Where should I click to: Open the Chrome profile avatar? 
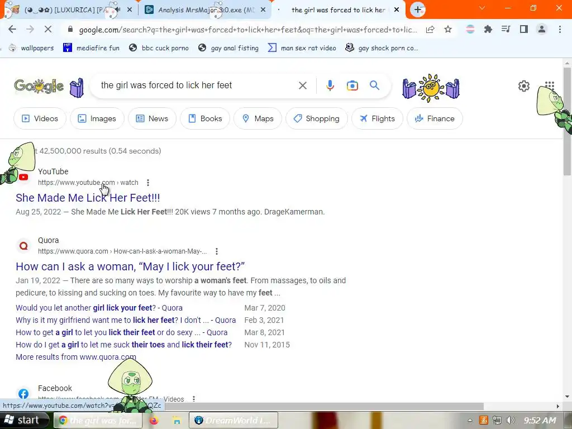click(542, 30)
